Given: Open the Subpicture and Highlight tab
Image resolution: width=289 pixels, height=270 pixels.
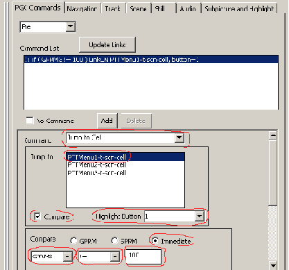Looking at the screenshot, I should click(x=239, y=8).
